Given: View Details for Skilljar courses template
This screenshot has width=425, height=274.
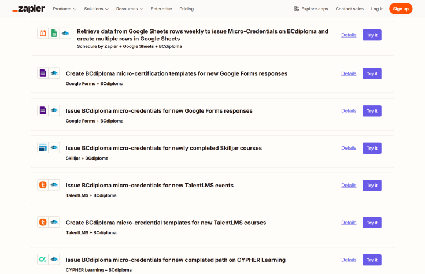Looking at the screenshot, I should tap(349, 148).
